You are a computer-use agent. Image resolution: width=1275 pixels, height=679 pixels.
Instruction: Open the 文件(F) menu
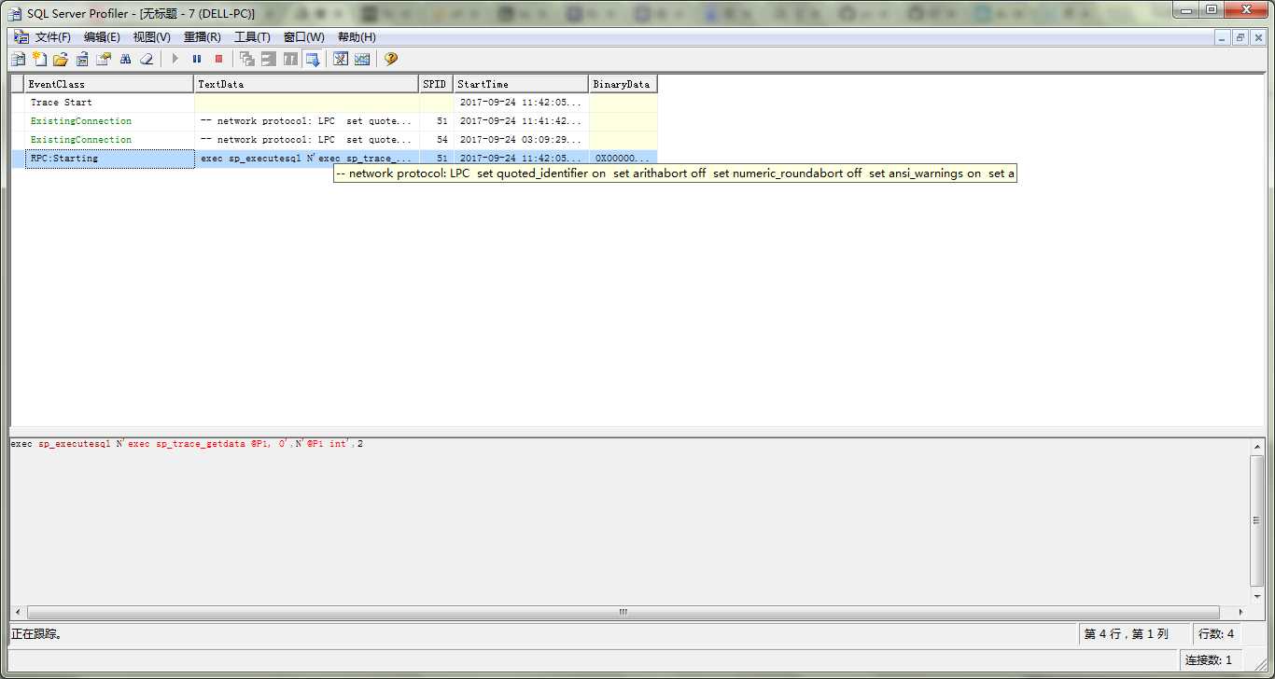(x=53, y=37)
